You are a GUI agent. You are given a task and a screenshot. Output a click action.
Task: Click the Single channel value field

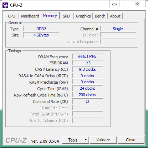pos(118,29)
